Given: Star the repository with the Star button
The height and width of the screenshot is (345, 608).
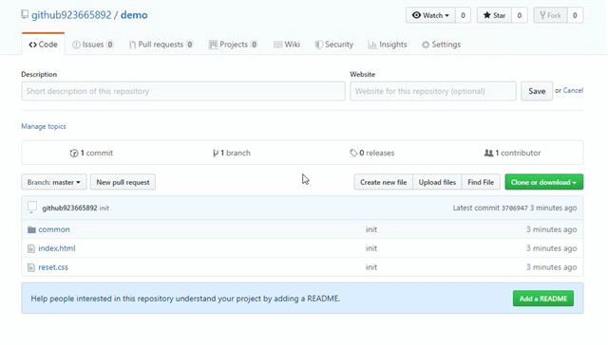Looking at the screenshot, I should [494, 15].
